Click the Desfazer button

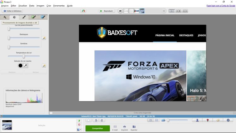(x=12, y=72)
